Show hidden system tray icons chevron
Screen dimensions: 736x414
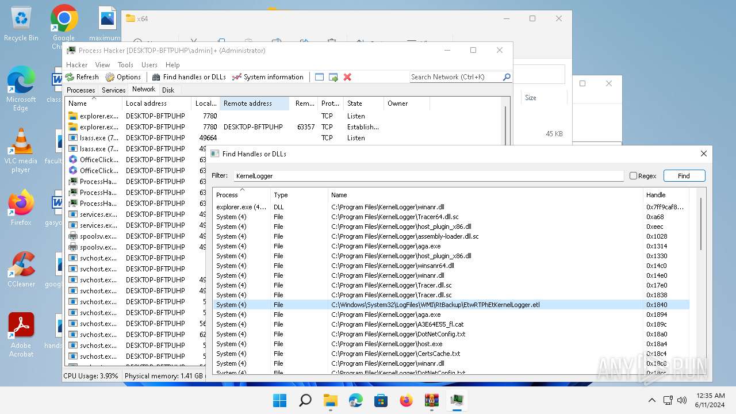coord(651,400)
